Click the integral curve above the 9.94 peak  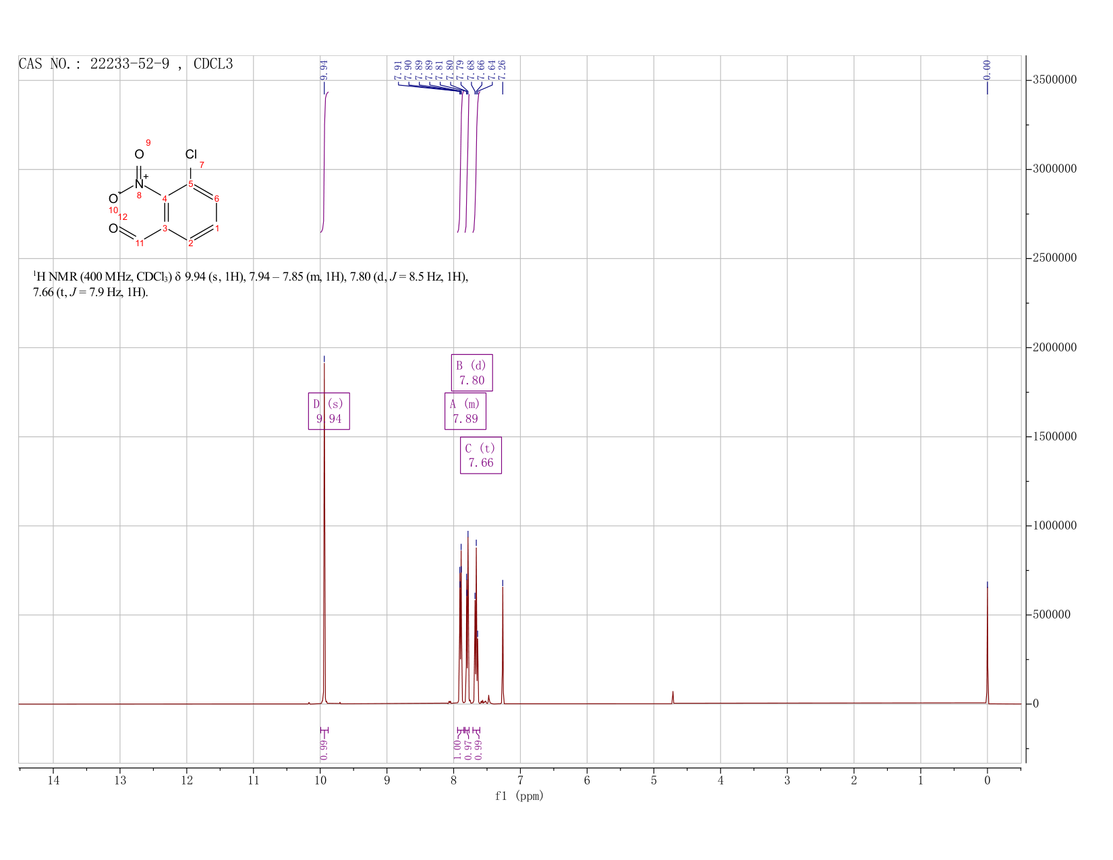point(324,162)
